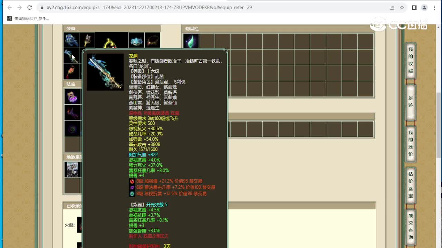Click the purple 6级 雷法暴击几率 gem icon
The width and height of the screenshot is (442, 248).
pos(132,187)
